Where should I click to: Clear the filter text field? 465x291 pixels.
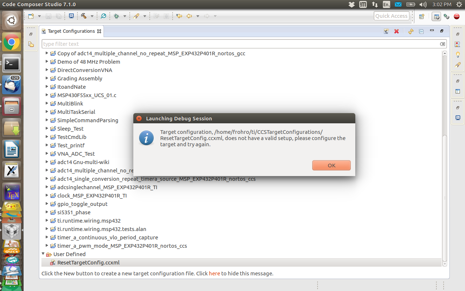pyautogui.click(x=442, y=44)
